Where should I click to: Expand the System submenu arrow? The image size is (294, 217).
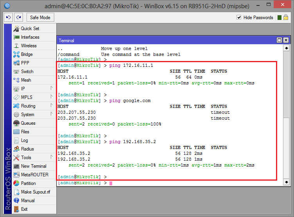click(52, 114)
